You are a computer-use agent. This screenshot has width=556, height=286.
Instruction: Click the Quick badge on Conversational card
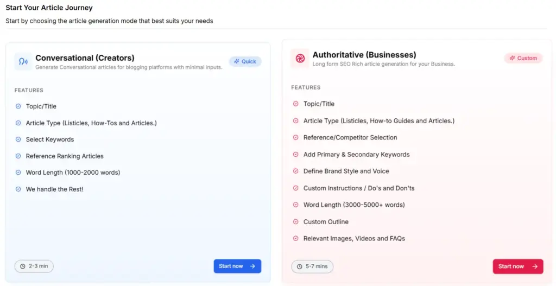pos(245,61)
